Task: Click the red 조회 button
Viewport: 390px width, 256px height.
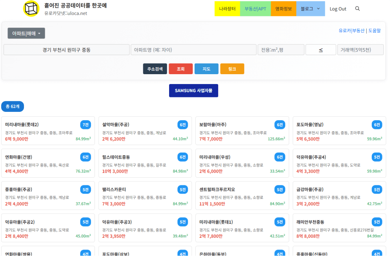Action: click(181, 69)
